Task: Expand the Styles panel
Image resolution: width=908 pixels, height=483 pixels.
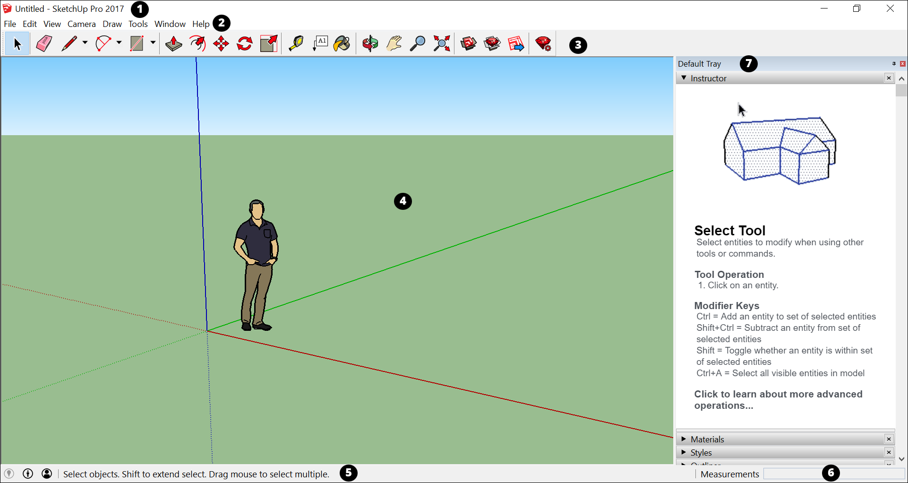Action: coord(684,452)
